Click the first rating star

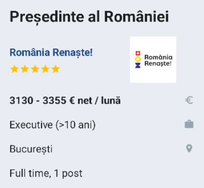point(14,69)
